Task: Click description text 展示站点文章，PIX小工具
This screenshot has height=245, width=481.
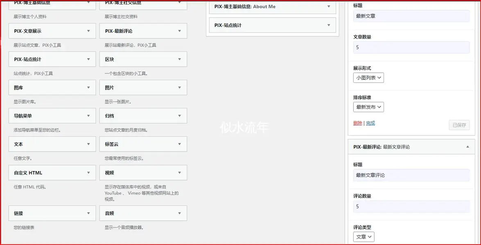Action: pos(37,45)
